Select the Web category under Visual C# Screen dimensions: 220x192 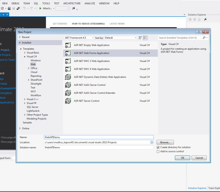33,64
